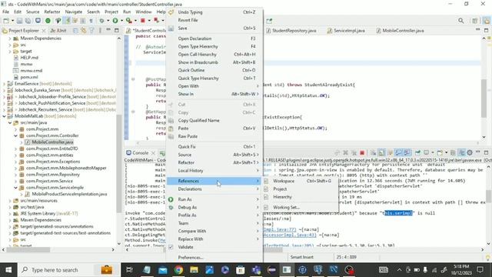Click the Open Console icon
This screenshot has height=277, width=492.
click(440, 152)
